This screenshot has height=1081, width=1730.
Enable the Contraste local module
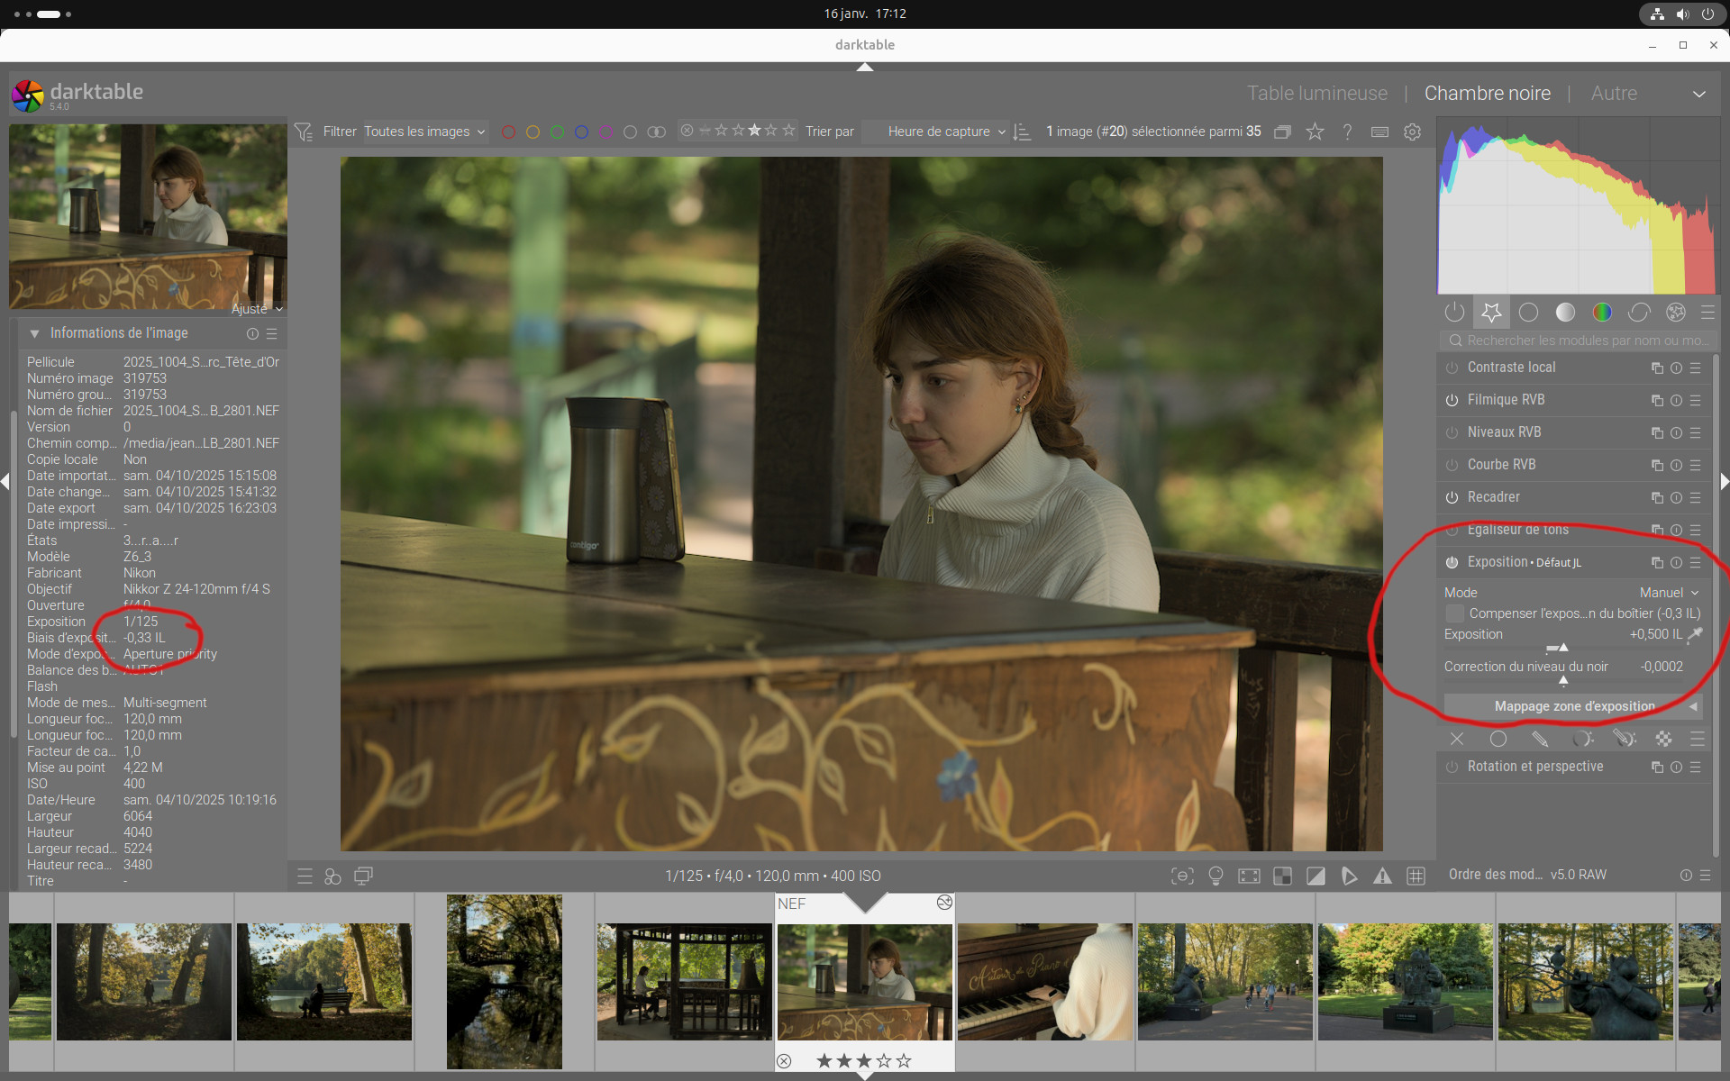[1452, 368]
